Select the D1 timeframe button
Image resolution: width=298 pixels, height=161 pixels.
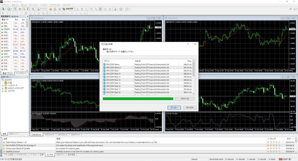[x=77, y=13]
